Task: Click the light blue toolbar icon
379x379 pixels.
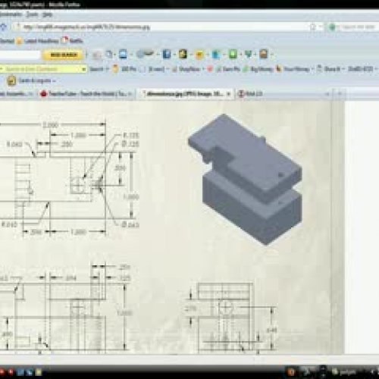Action: (x=216, y=55)
